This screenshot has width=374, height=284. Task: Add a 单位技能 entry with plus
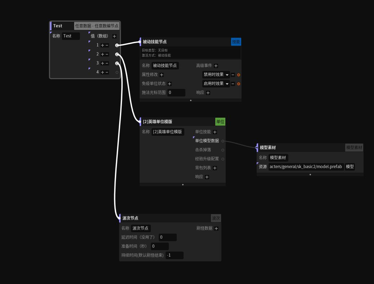pyautogui.click(x=215, y=132)
